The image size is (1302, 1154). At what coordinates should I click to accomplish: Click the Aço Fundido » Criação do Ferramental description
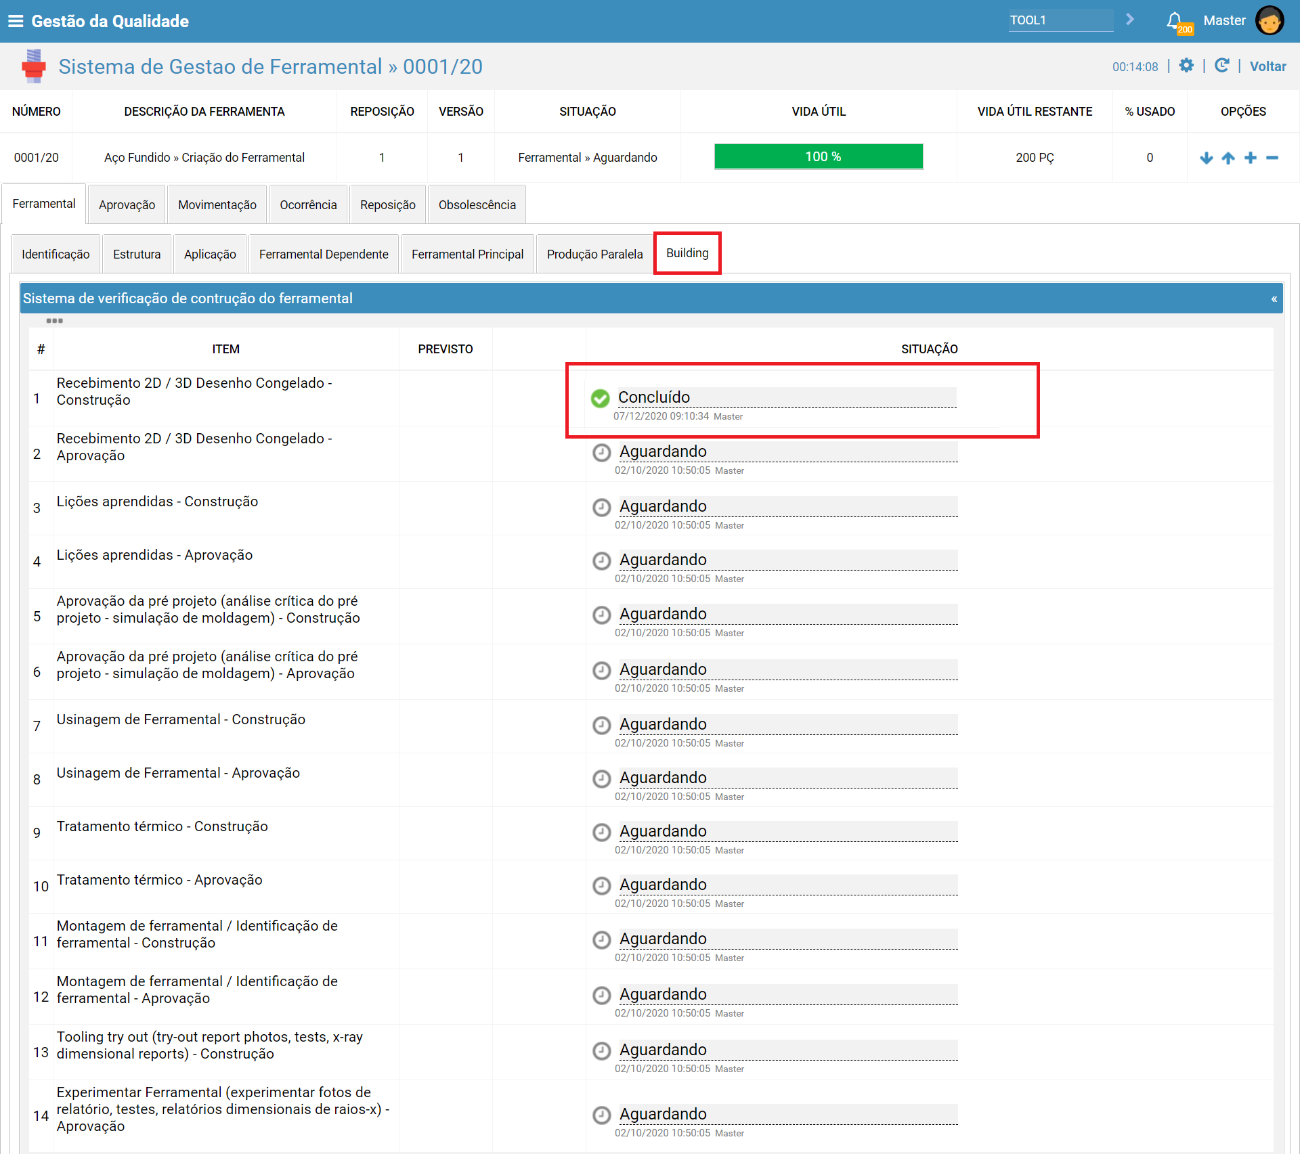coord(204,158)
